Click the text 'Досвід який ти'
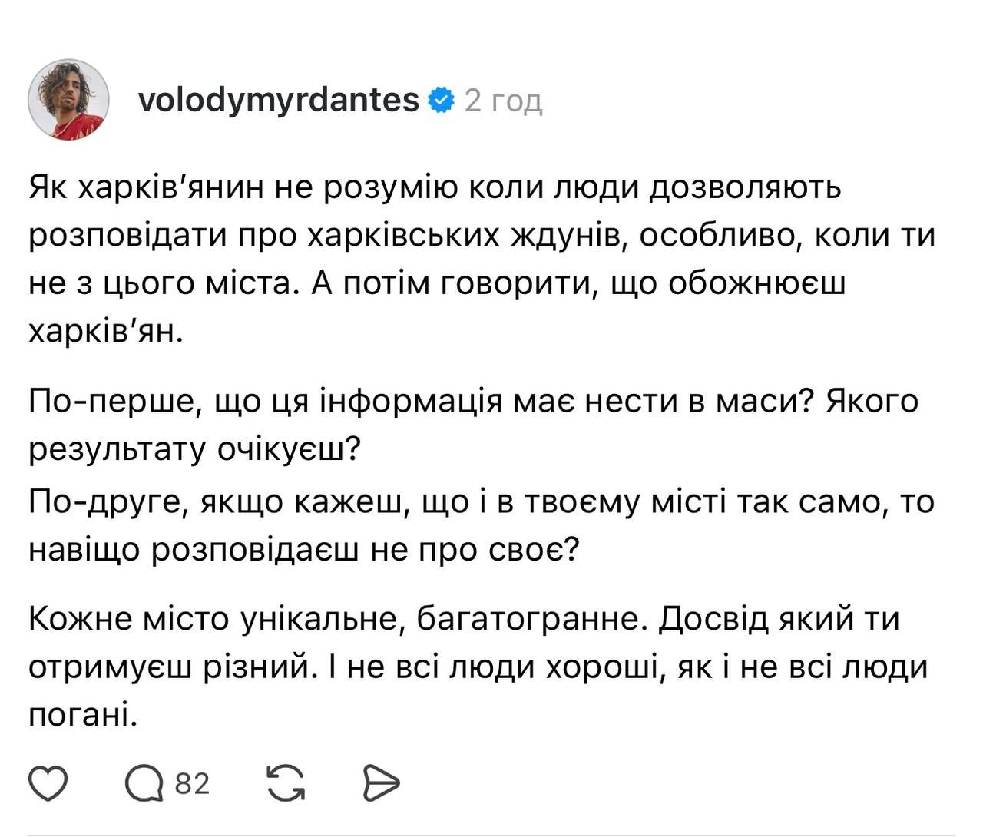This screenshot has height=837, width=983. [778, 619]
